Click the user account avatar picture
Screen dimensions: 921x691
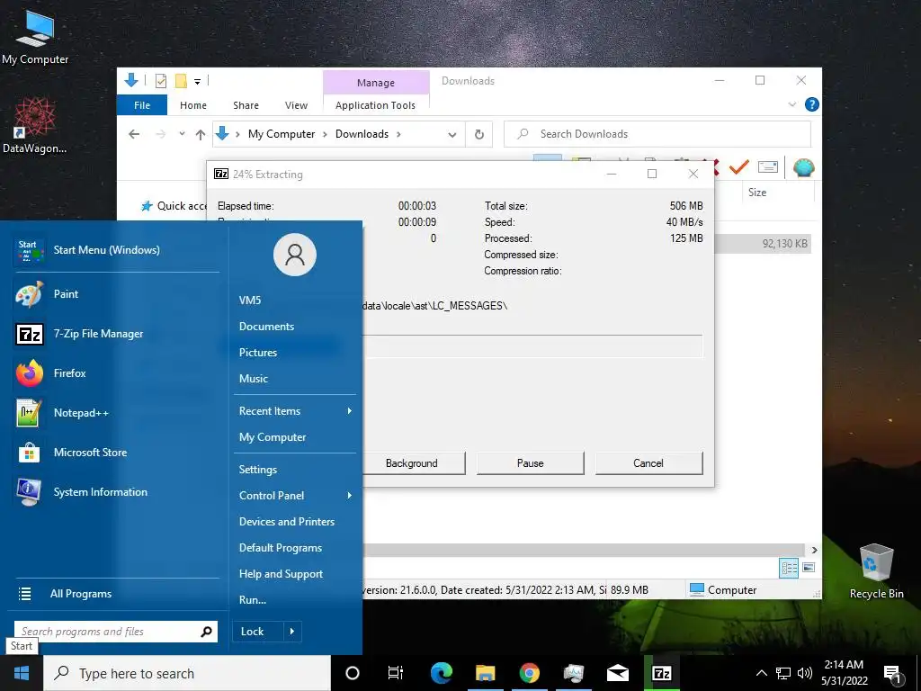click(x=295, y=255)
